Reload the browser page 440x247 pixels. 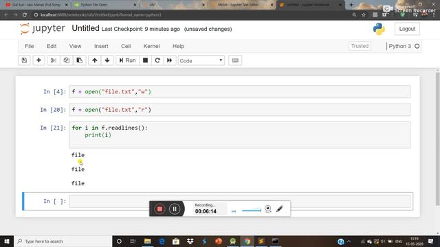click(25, 15)
